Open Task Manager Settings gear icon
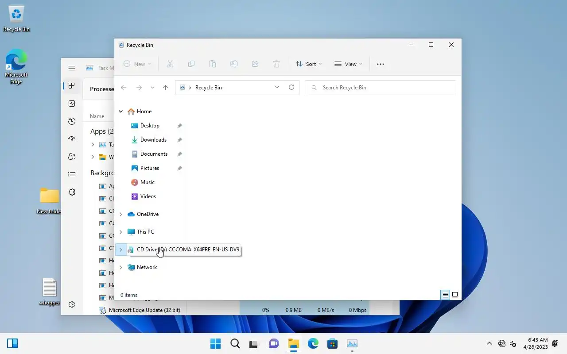The height and width of the screenshot is (354, 567). click(72, 304)
